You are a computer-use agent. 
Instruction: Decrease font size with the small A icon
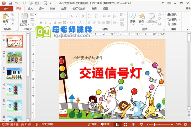click(x=77, y=16)
